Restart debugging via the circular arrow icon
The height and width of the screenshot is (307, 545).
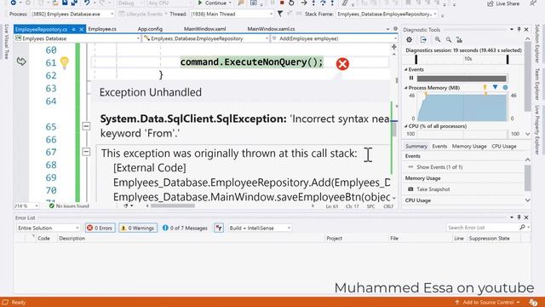click(291, 3)
